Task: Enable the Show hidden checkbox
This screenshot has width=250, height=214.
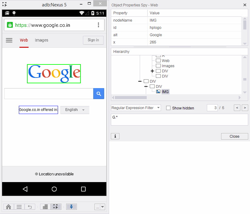Action: point(168,108)
